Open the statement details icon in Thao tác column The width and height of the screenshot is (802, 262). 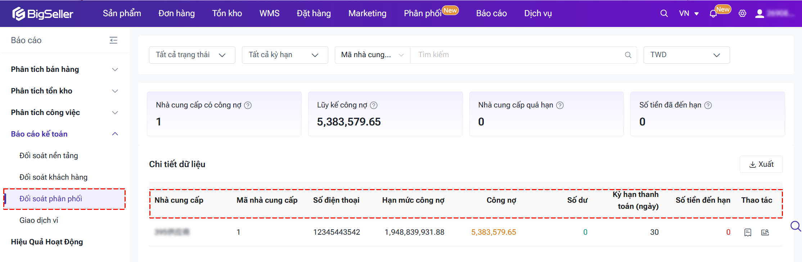748,233
